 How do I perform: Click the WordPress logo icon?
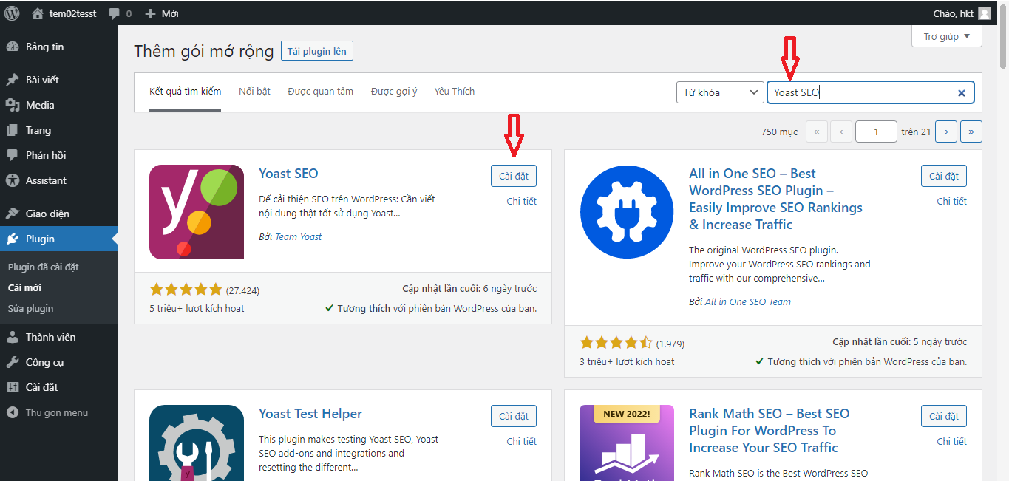point(12,13)
